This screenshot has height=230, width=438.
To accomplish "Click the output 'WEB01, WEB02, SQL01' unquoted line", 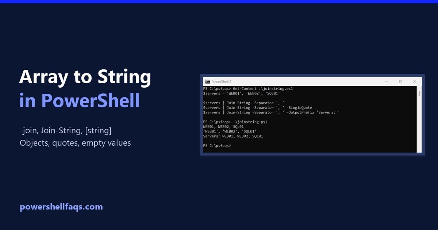I will (x=223, y=127).
